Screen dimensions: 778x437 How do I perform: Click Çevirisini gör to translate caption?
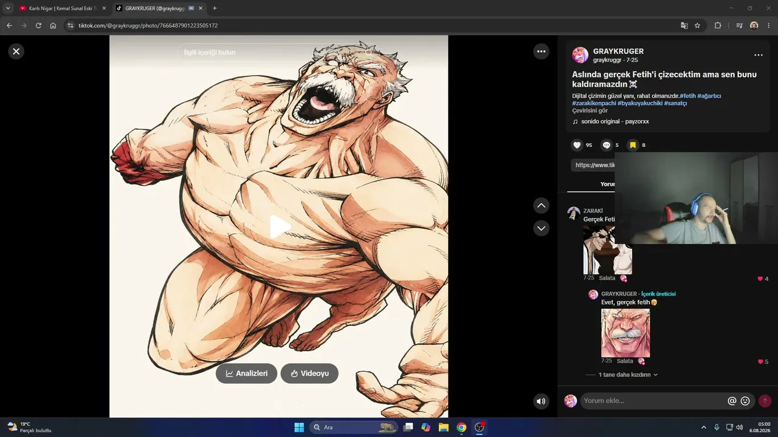(x=590, y=110)
